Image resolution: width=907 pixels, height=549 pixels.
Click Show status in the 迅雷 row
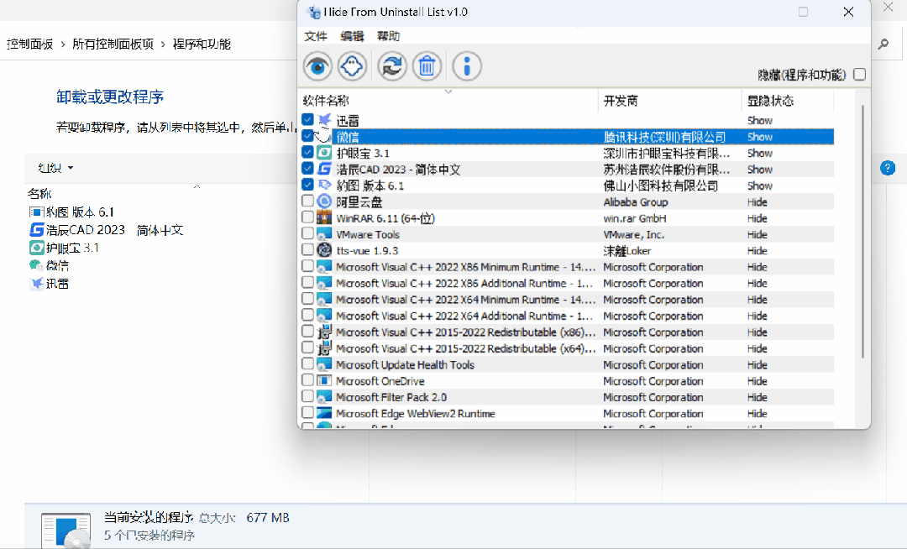[759, 120]
